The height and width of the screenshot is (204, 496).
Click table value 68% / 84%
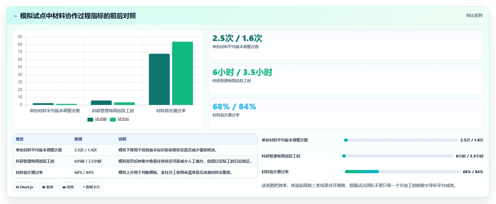pos(84,172)
